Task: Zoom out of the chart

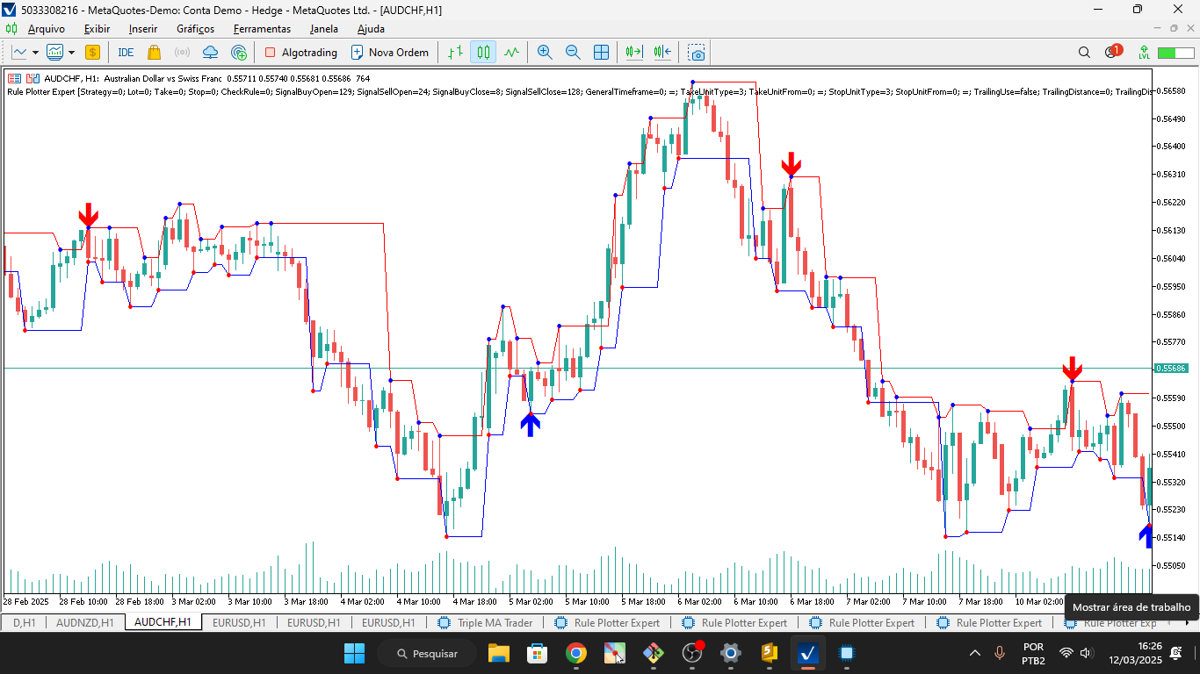Action: coord(573,52)
